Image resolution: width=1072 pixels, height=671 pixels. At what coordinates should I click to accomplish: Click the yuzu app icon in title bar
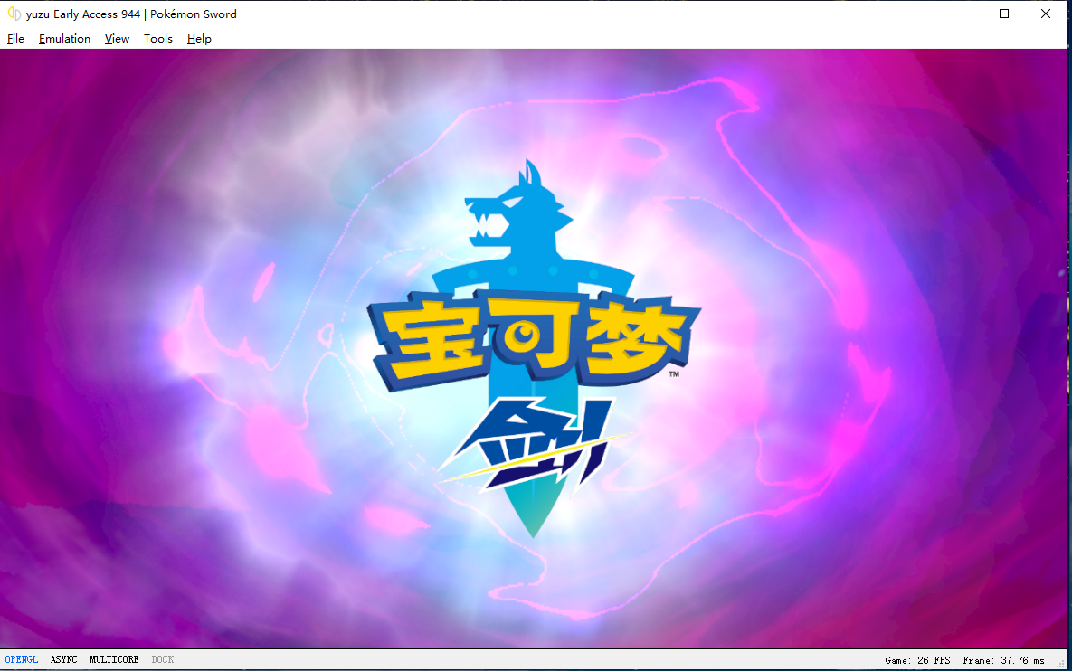[14, 14]
